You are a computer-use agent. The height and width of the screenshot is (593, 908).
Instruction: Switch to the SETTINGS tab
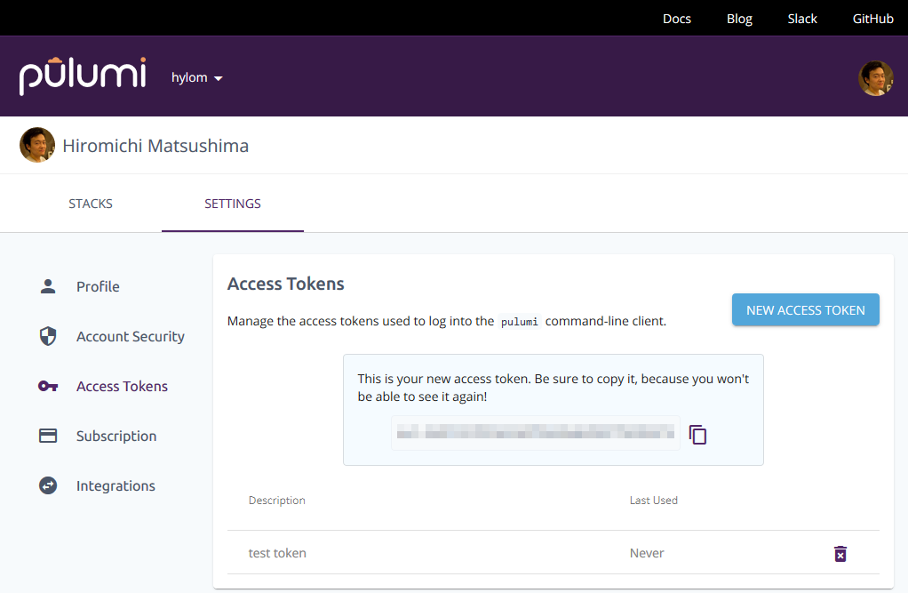click(x=233, y=204)
